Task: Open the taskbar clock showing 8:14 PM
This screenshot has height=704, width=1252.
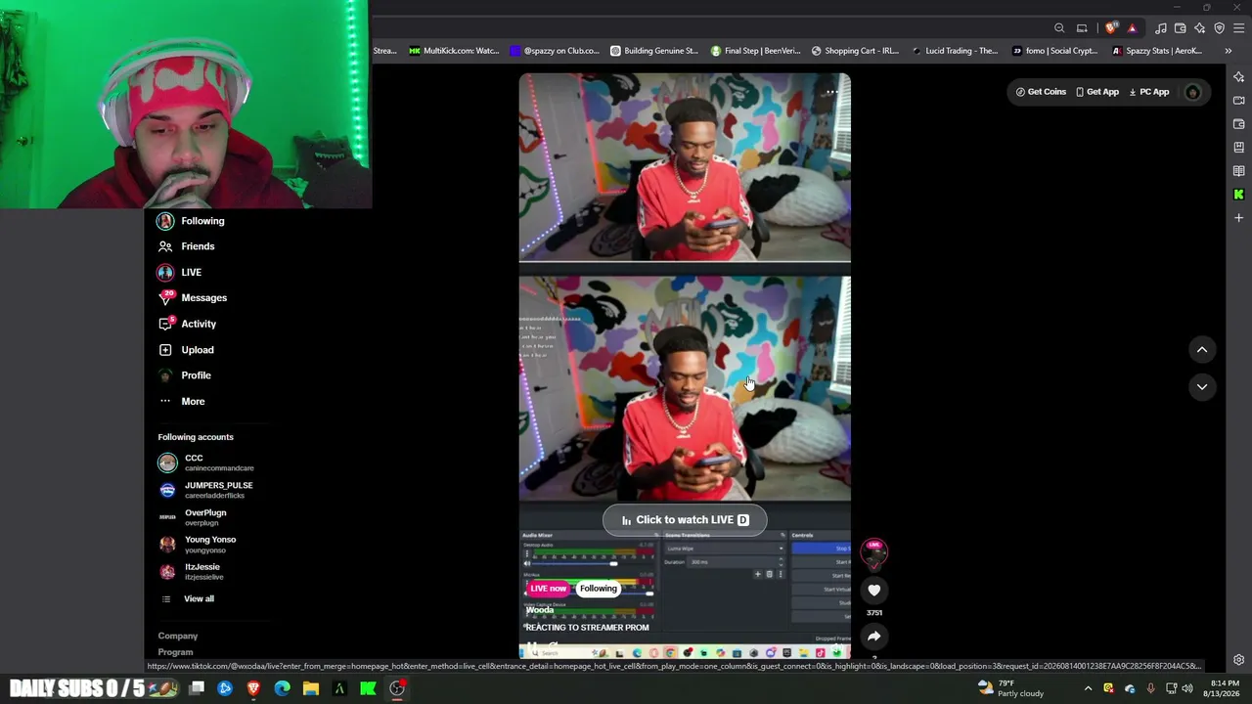Action: (x=1223, y=688)
